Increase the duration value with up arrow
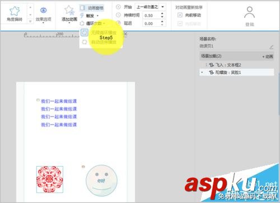 (x=162, y=13)
